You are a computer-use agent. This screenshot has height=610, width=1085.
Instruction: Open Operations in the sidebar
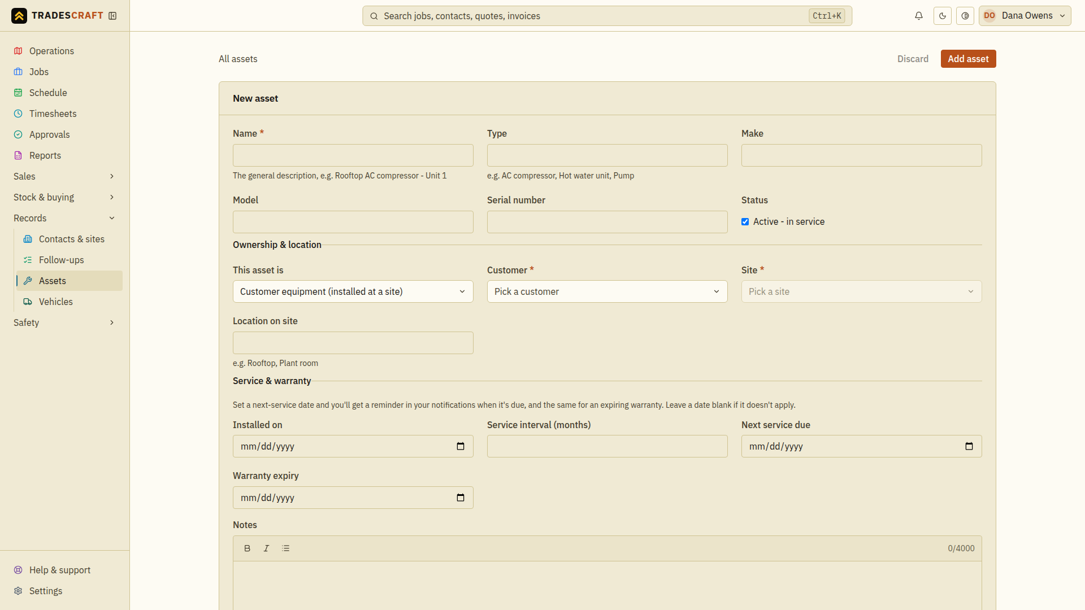pos(65,51)
